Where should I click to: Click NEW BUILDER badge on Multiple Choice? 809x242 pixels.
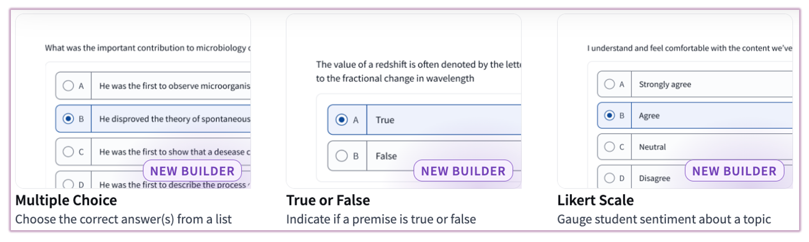coord(192,171)
